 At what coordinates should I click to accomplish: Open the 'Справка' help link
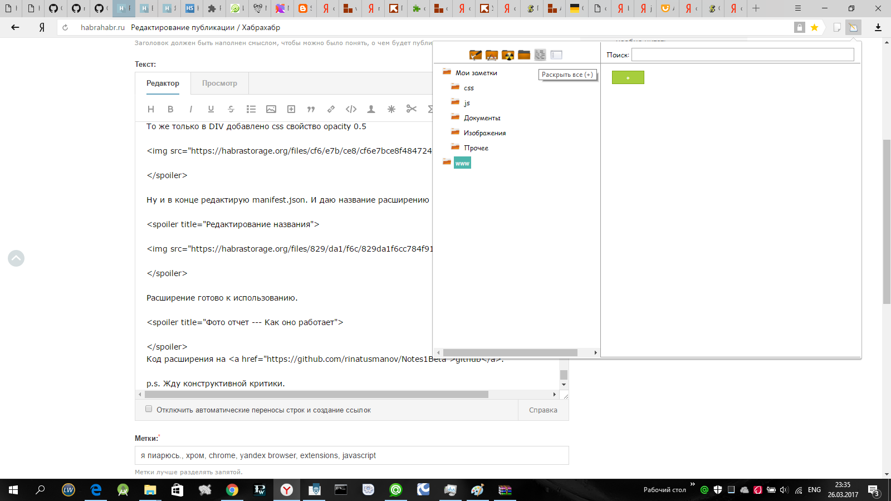pos(543,410)
